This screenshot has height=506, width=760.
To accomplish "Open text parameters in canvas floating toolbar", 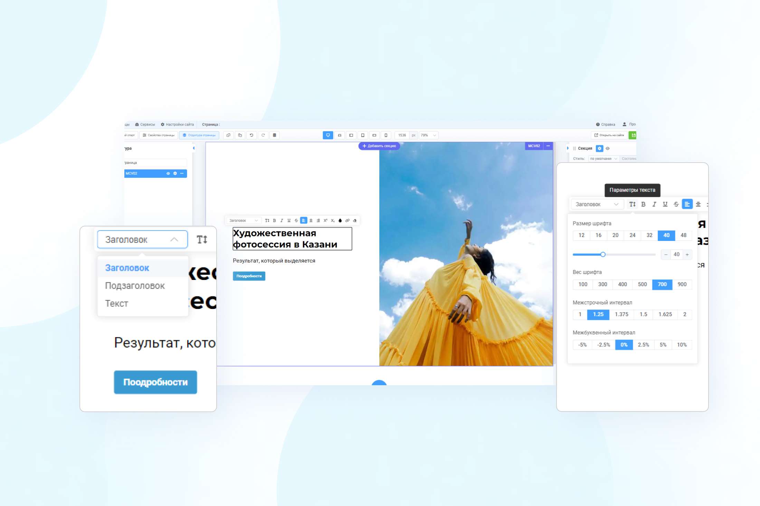I will click(x=267, y=221).
